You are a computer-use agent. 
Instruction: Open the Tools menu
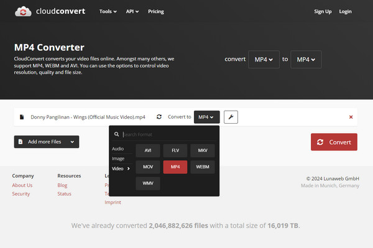click(x=108, y=11)
